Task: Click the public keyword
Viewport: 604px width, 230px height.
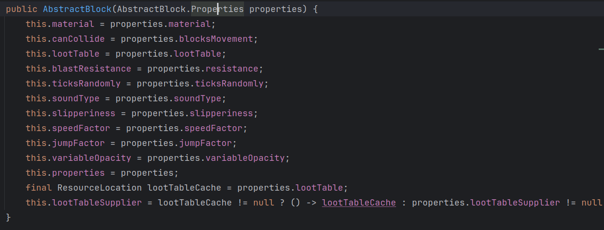Action: pyautogui.click(x=21, y=9)
